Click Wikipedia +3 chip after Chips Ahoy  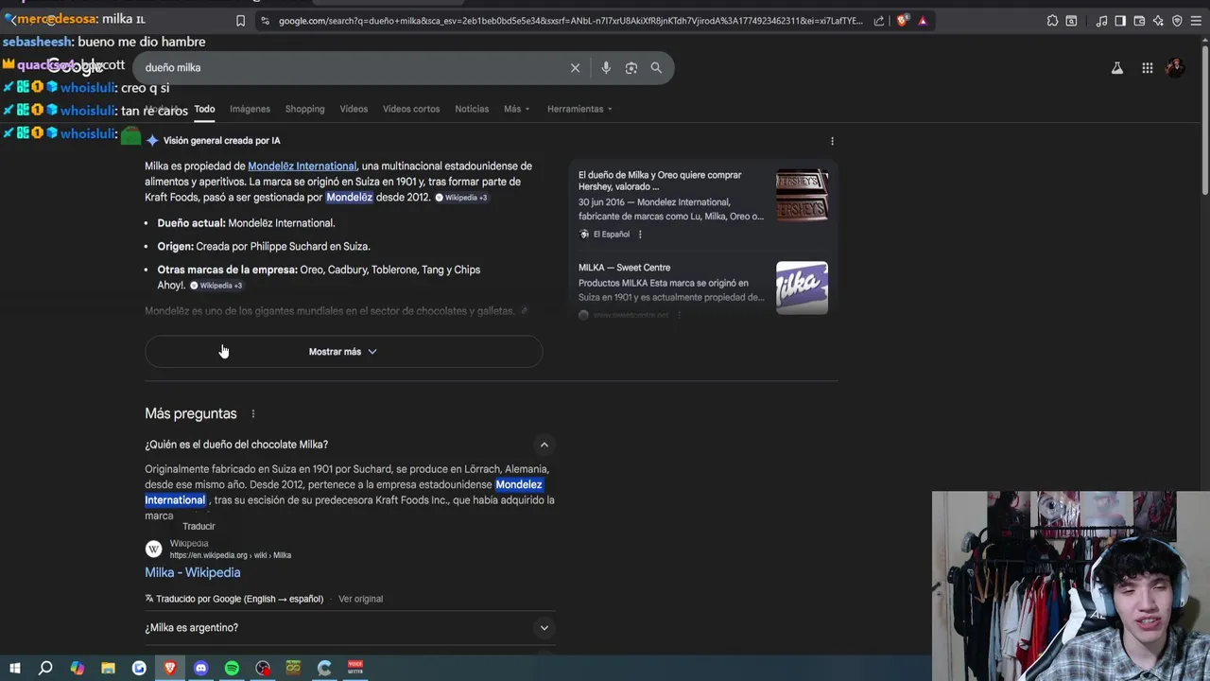point(216,286)
